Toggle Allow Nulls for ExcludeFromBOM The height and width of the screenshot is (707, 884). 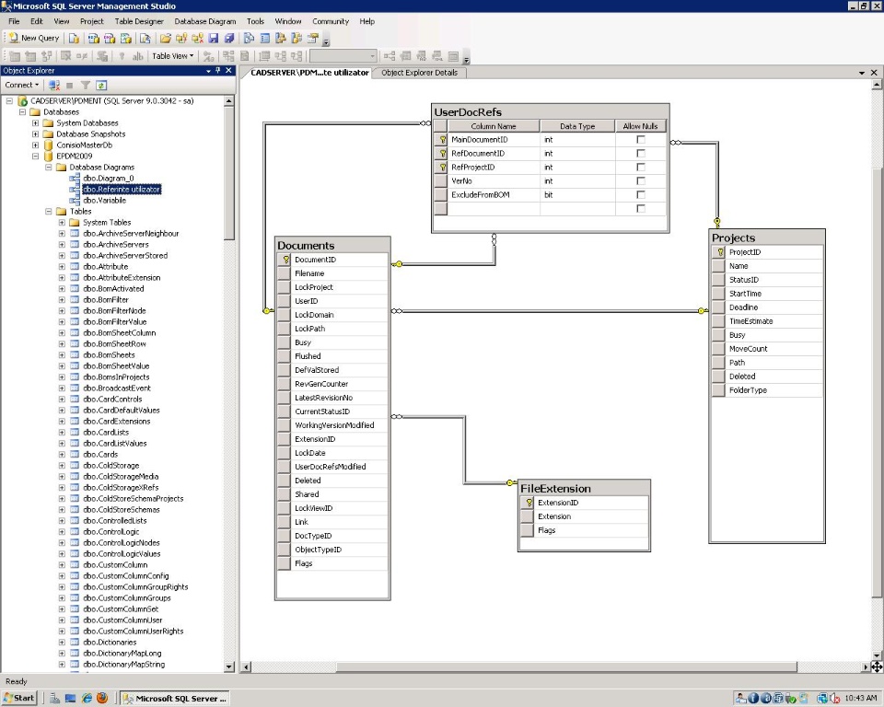(641, 194)
